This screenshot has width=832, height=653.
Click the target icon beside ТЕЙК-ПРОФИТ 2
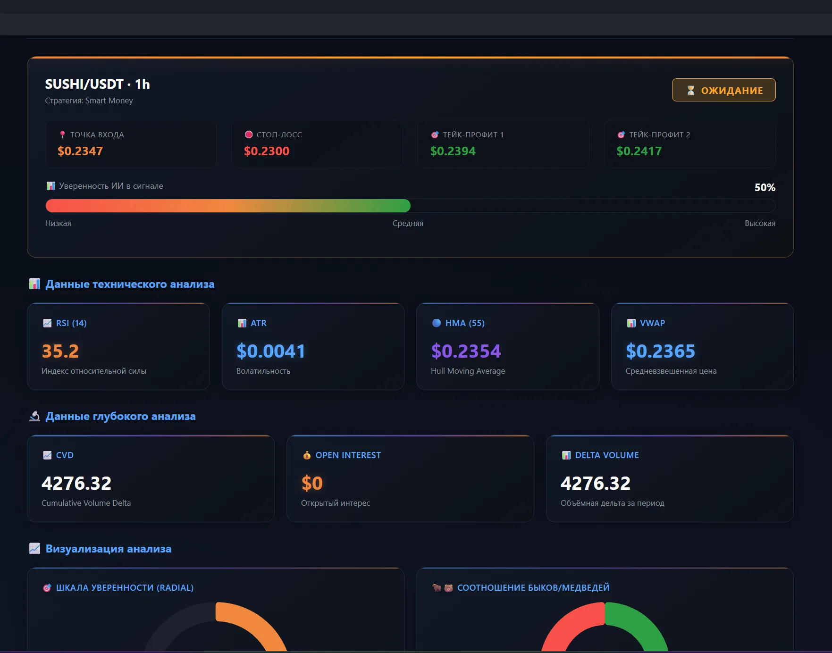622,134
